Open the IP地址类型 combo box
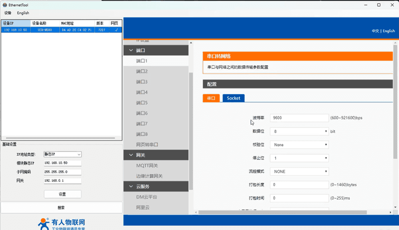The width and height of the screenshot is (399, 230). [62, 154]
